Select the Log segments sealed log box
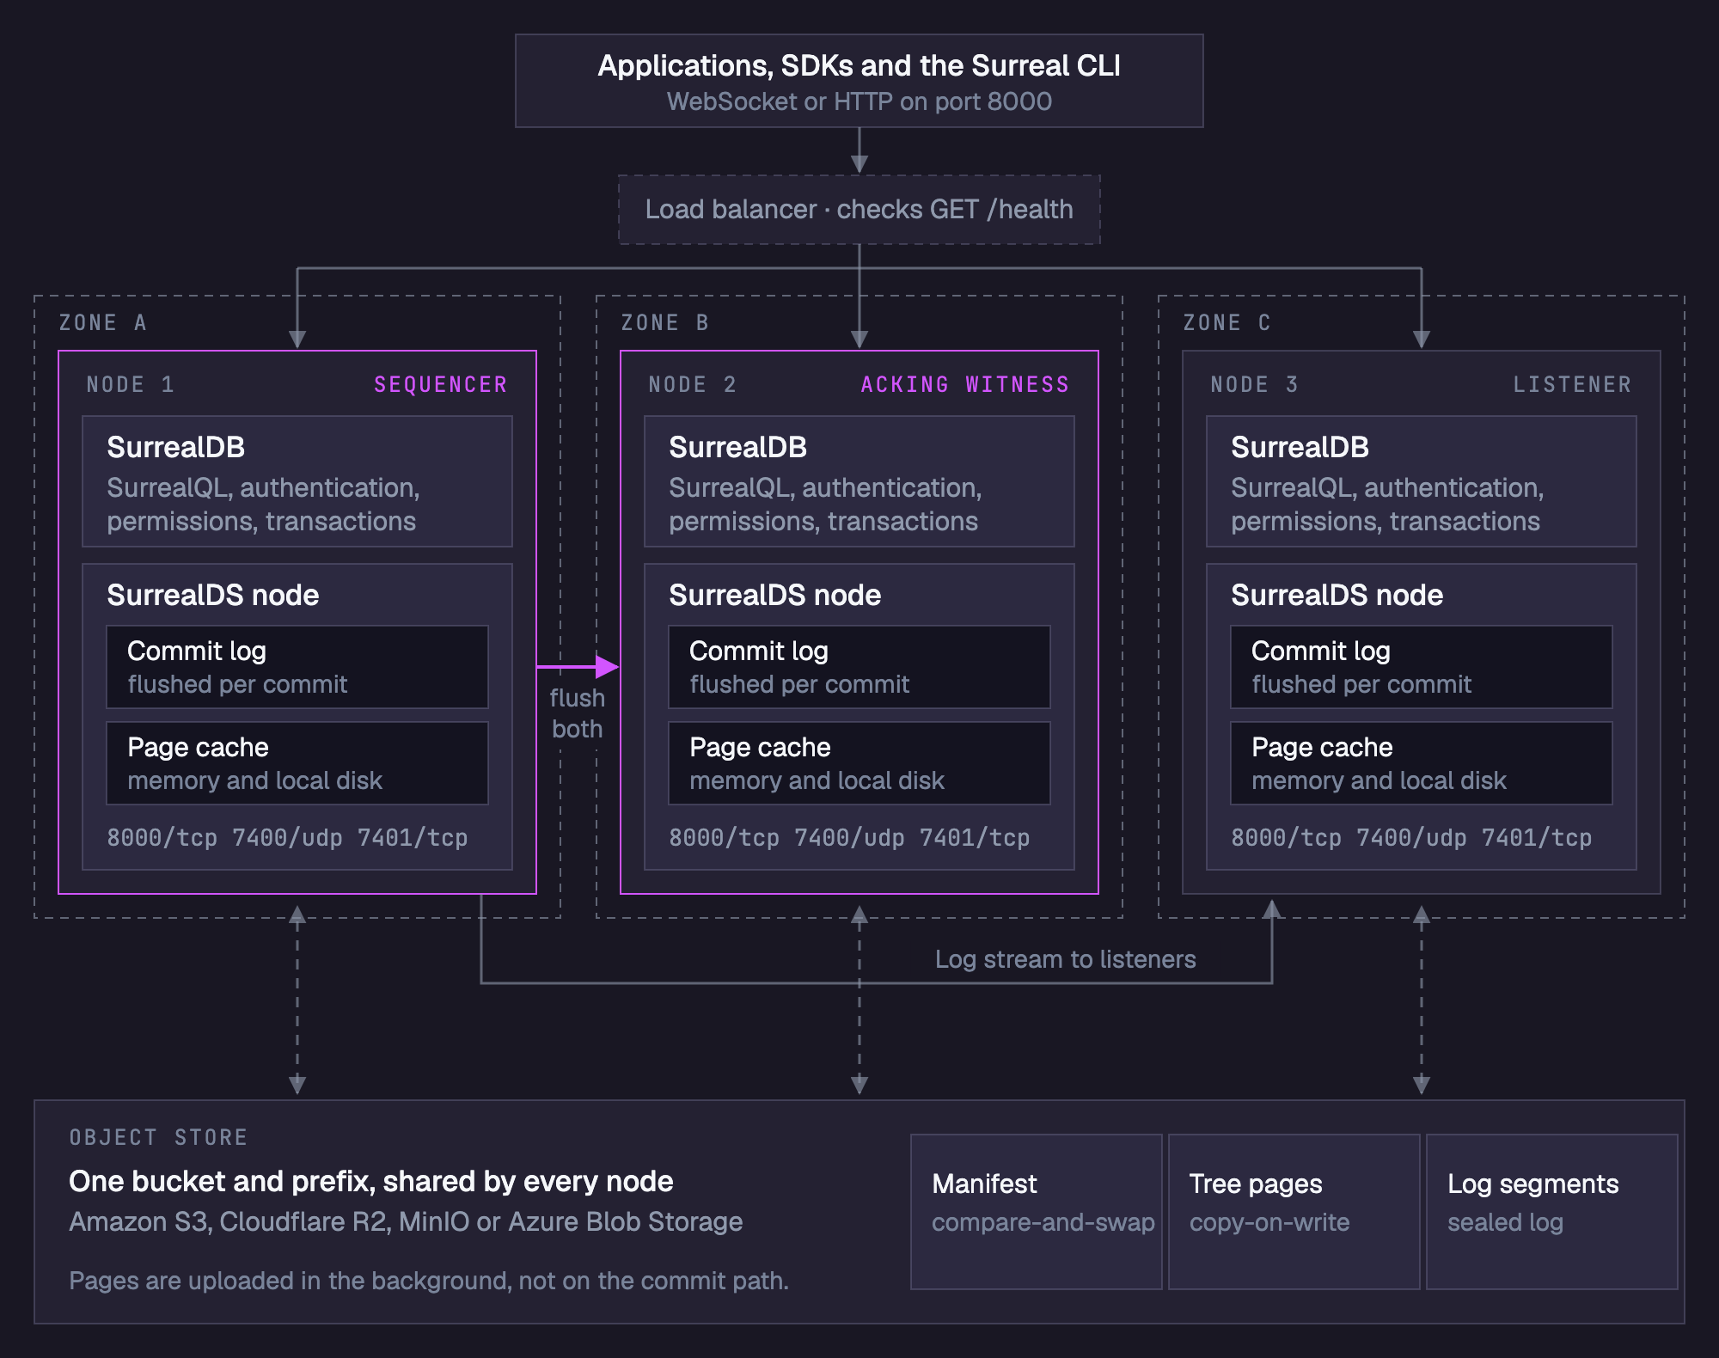 [x=1552, y=1212]
